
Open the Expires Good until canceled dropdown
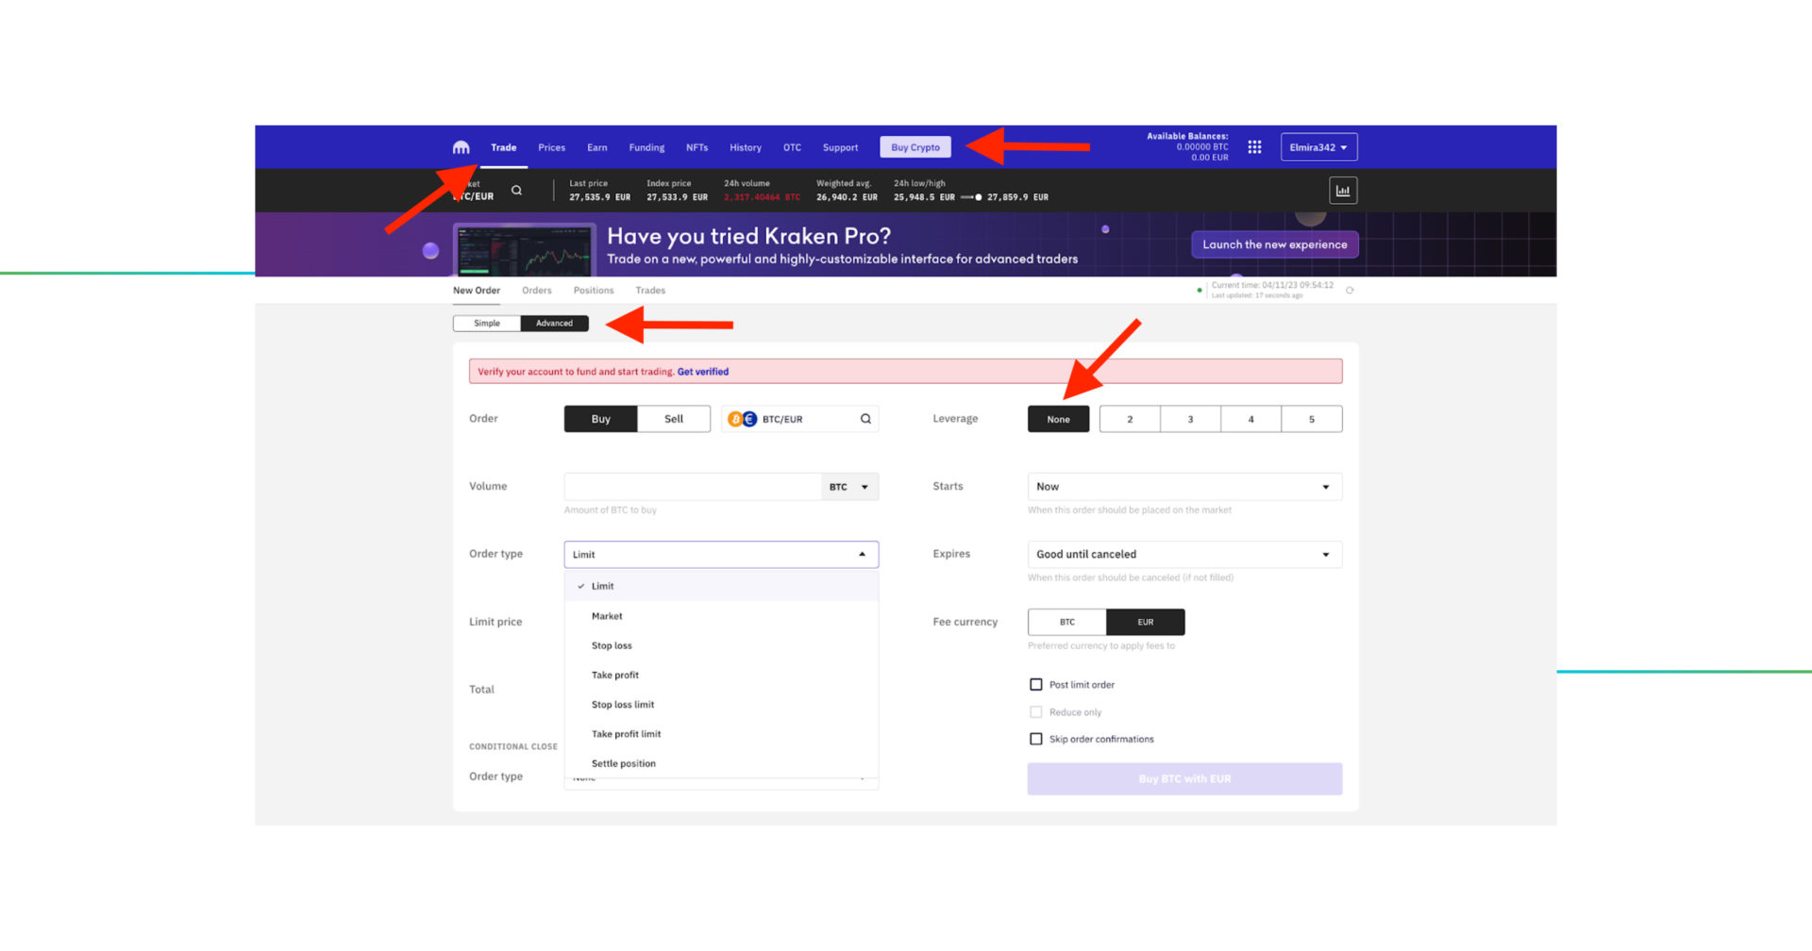[1183, 555]
